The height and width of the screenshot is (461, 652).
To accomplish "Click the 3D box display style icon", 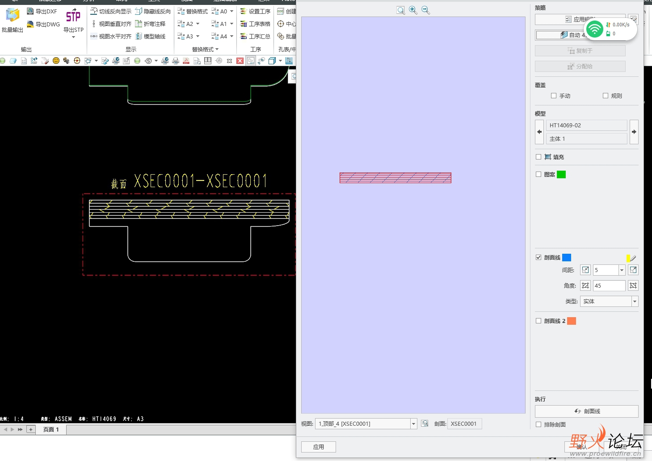I will pyautogui.click(x=272, y=61).
